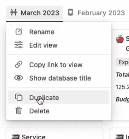Click the Pisces icon on March 2023
This screenshot has height=139, width=129.
(x=14, y=12)
